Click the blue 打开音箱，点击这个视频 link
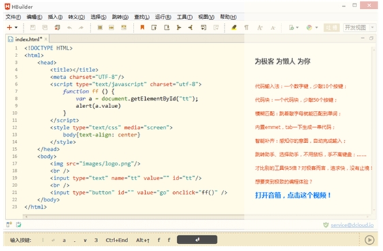This screenshot has height=251, width=383. 293,195
